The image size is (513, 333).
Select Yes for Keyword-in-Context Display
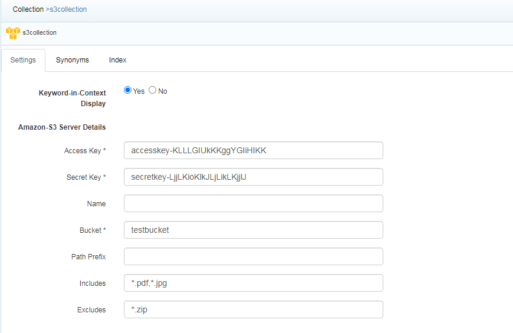127,90
